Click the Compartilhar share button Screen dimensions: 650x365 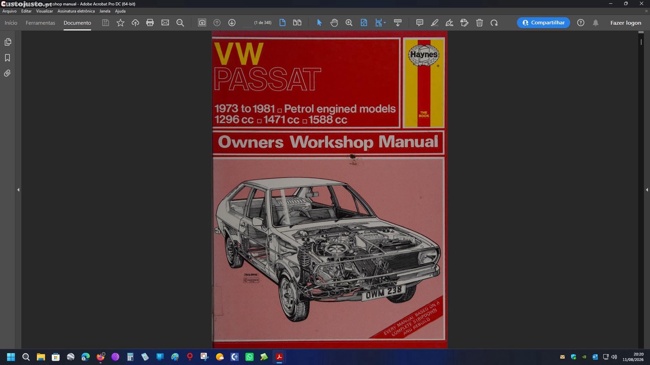pyautogui.click(x=543, y=23)
